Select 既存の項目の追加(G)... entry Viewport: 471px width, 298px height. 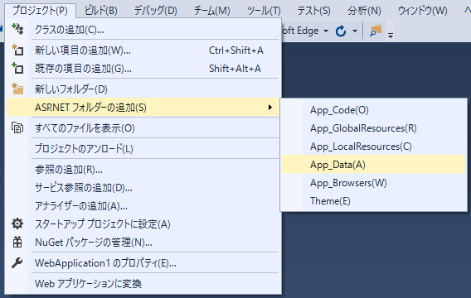[x=143, y=69]
